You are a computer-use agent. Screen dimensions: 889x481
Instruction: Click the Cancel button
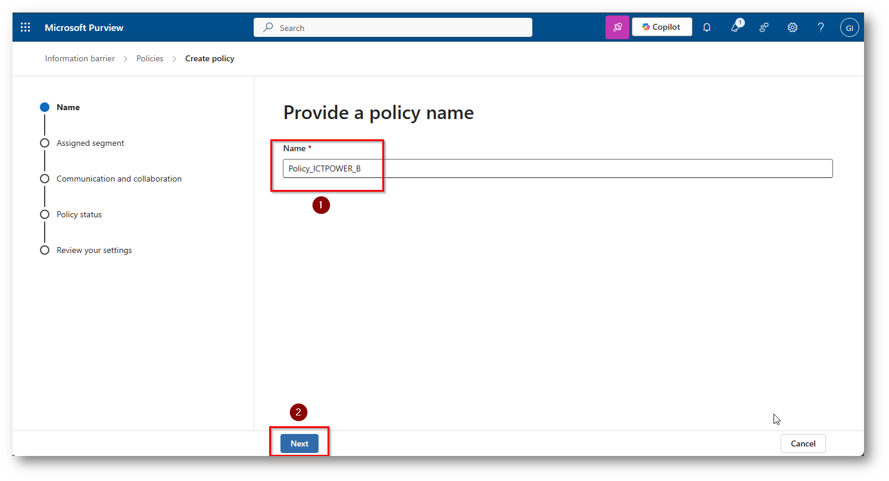pos(803,443)
